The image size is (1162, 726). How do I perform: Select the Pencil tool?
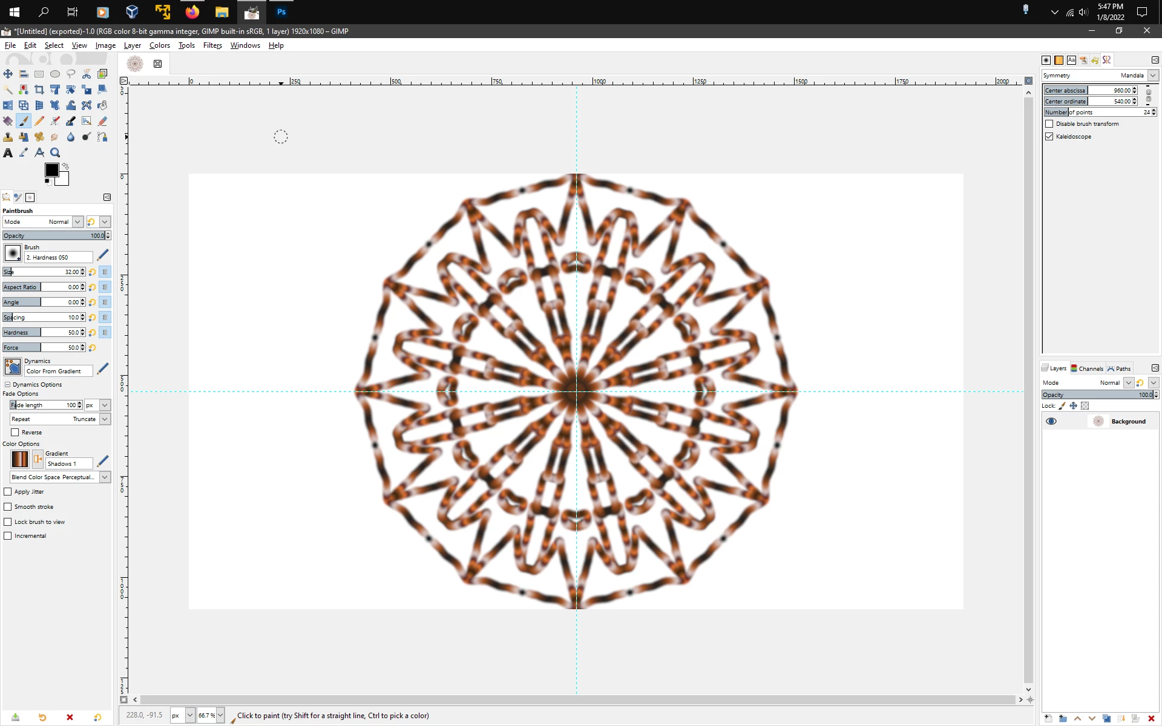point(39,121)
